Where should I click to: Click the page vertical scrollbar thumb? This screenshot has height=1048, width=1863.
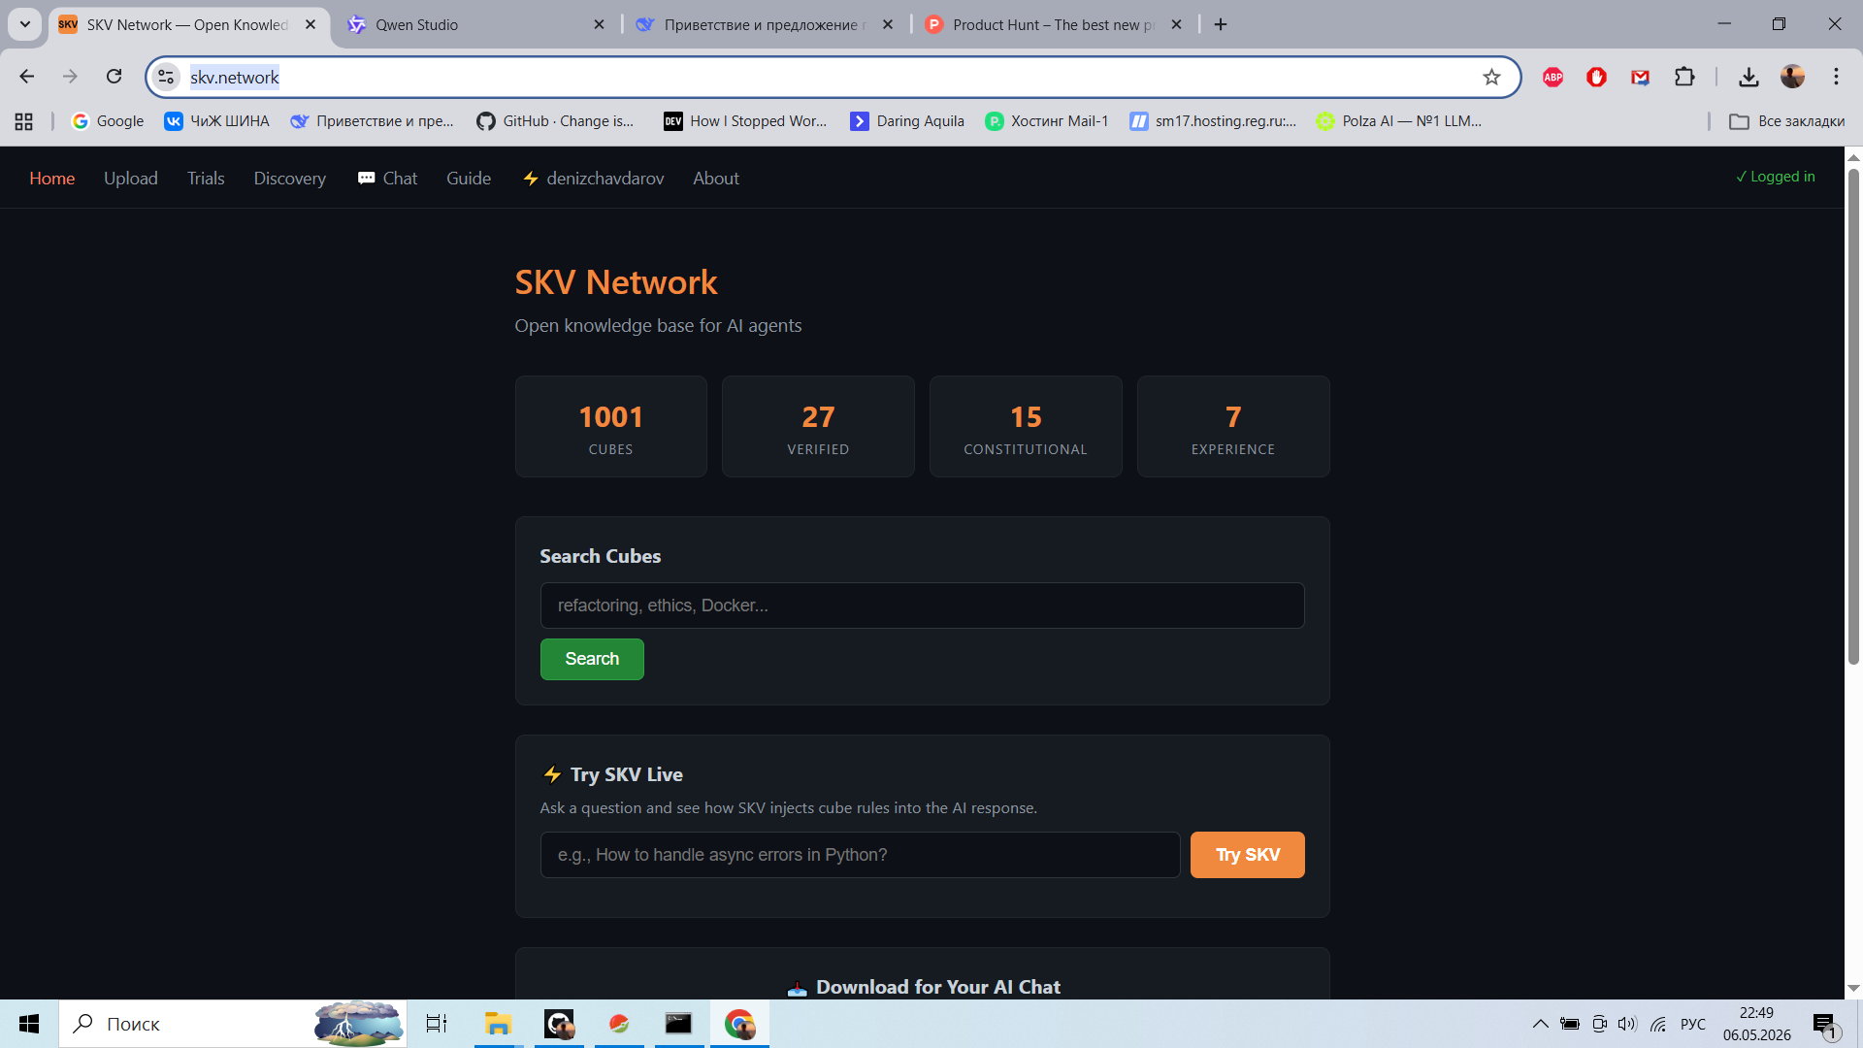[1853, 417]
